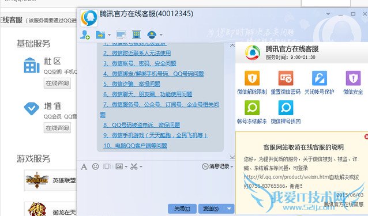Click the 发送(S) button

pyautogui.click(x=211, y=209)
